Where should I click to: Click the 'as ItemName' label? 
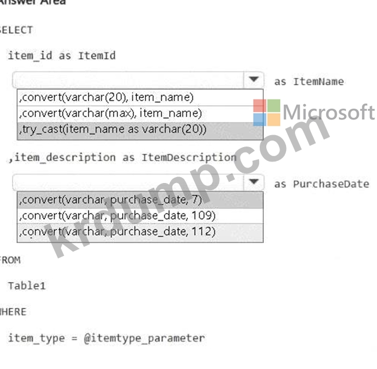tap(309, 82)
